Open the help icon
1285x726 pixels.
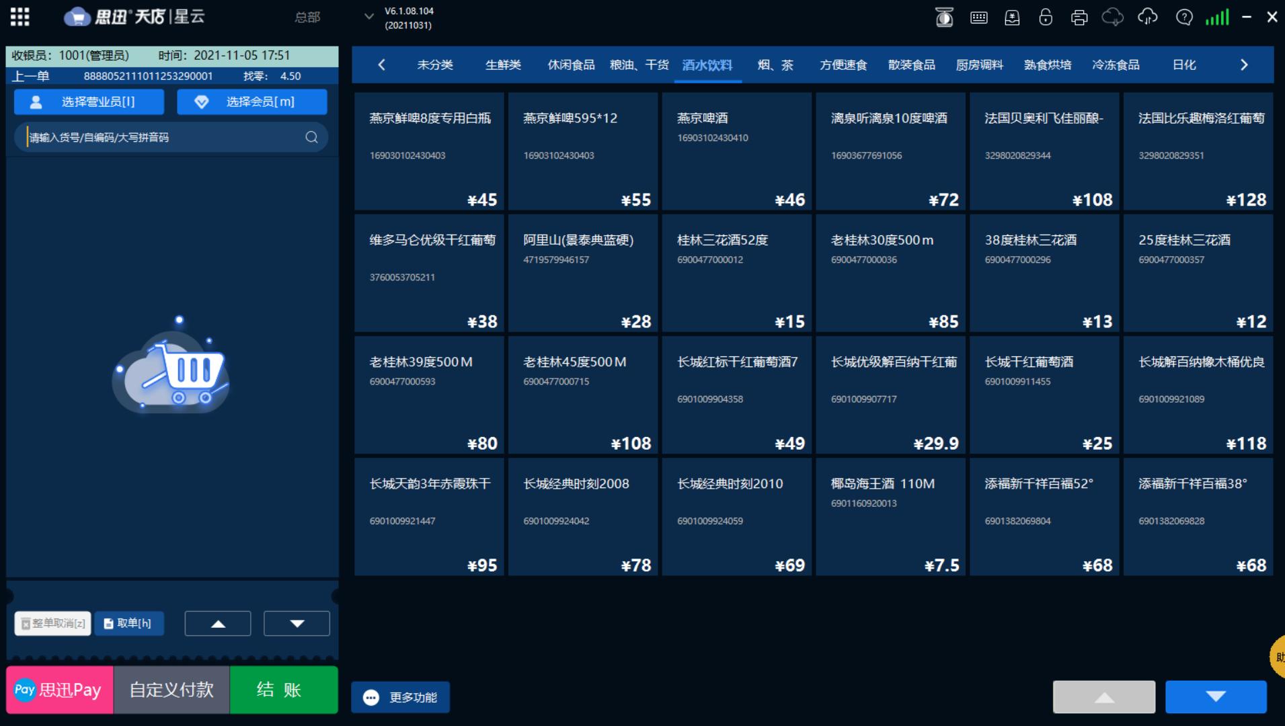(x=1183, y=17)
